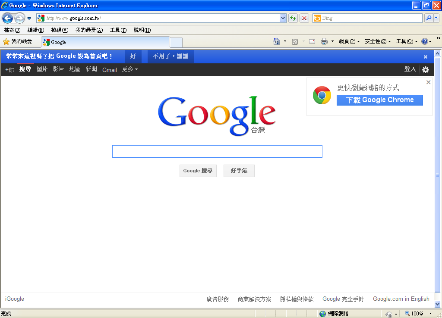442x318 pixels.
Task: Open the 檔案 menu
Action: point(12,30)
